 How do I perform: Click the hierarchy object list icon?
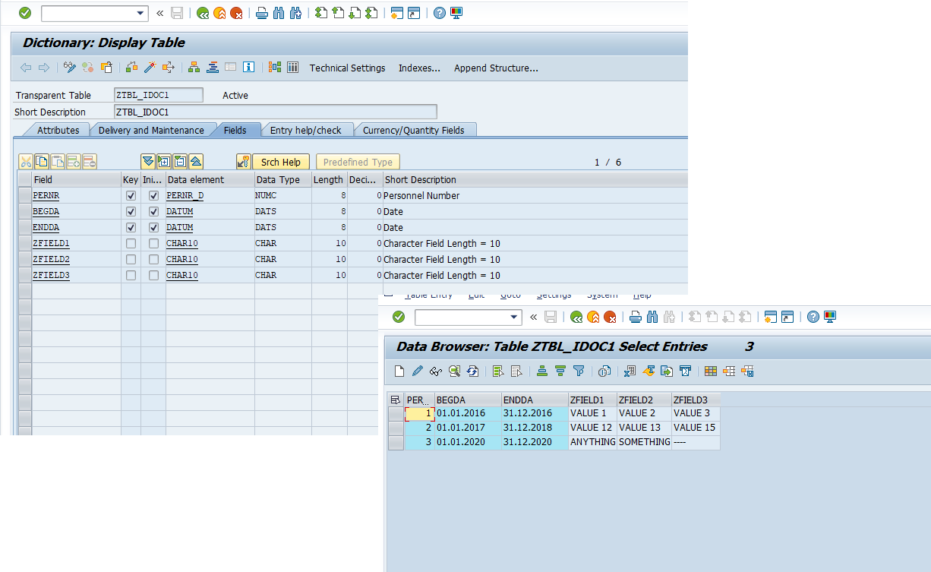194,68
